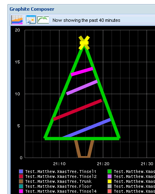Image resolution: width=155 pixels, height=194 pixels.
Task: Open the graph options chart icon
Action: (17, 20)
